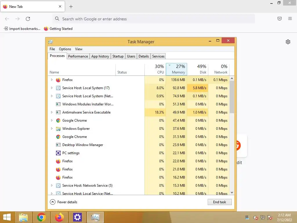The image size is (297, 223).
Task: Click the Service Host: Network Service (5) gear icon
Action: [x=58, y=186]
